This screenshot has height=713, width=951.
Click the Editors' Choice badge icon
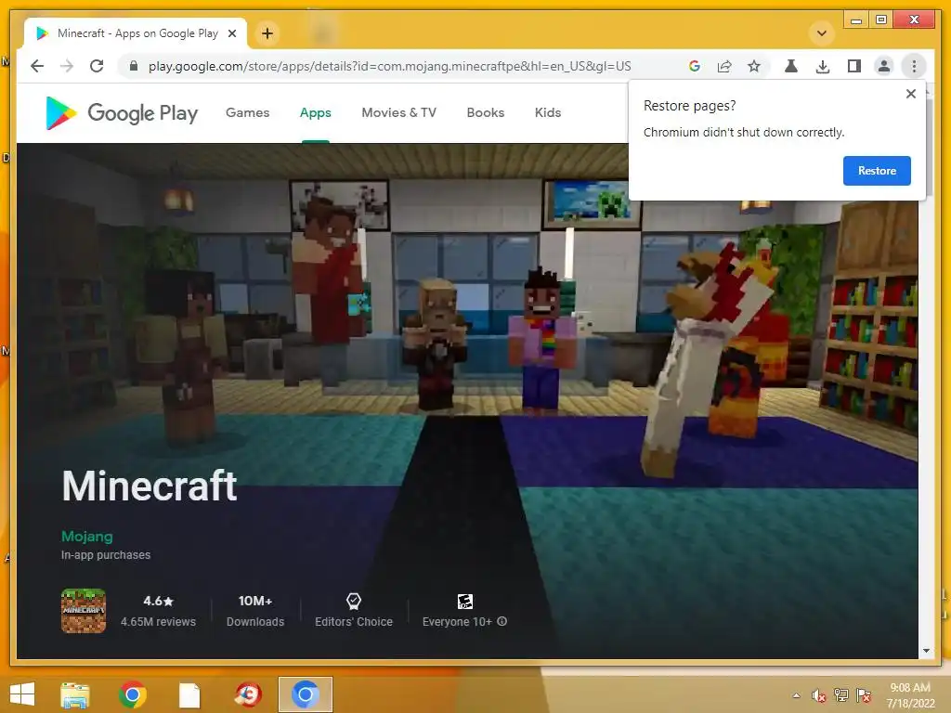[x=354, y=602]
